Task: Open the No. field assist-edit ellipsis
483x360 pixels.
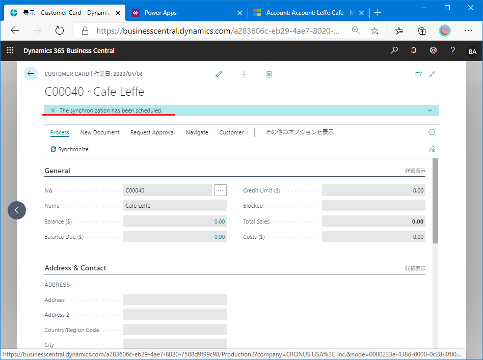Action: click(x=221, y=190)
